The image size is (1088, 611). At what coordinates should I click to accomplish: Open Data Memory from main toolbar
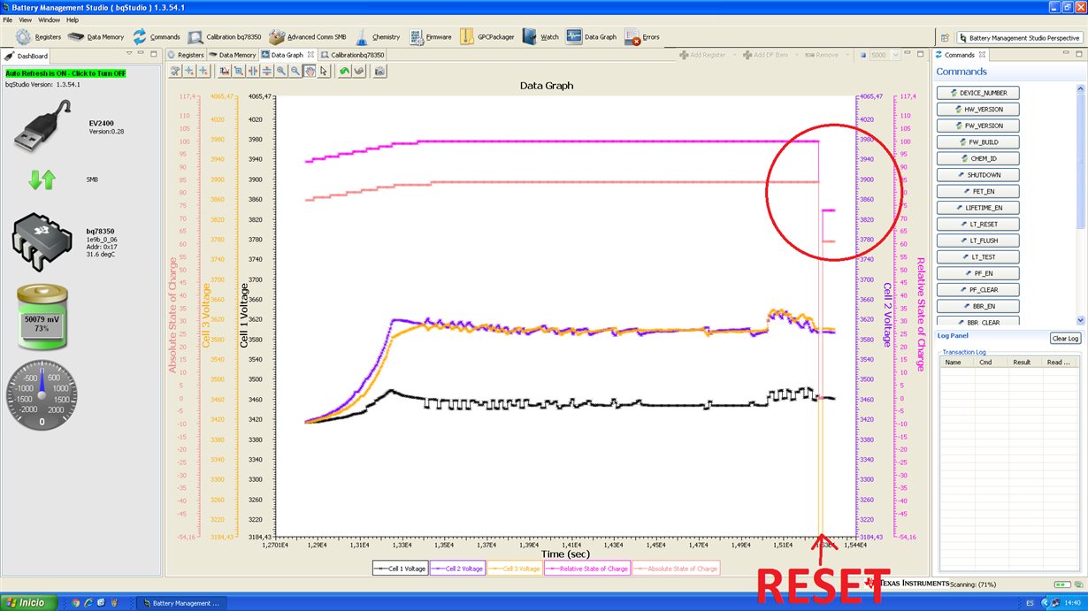(x=96, y=37)
